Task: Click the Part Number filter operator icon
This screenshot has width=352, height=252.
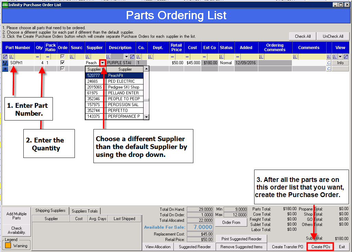Action: (x=12, y=57)
